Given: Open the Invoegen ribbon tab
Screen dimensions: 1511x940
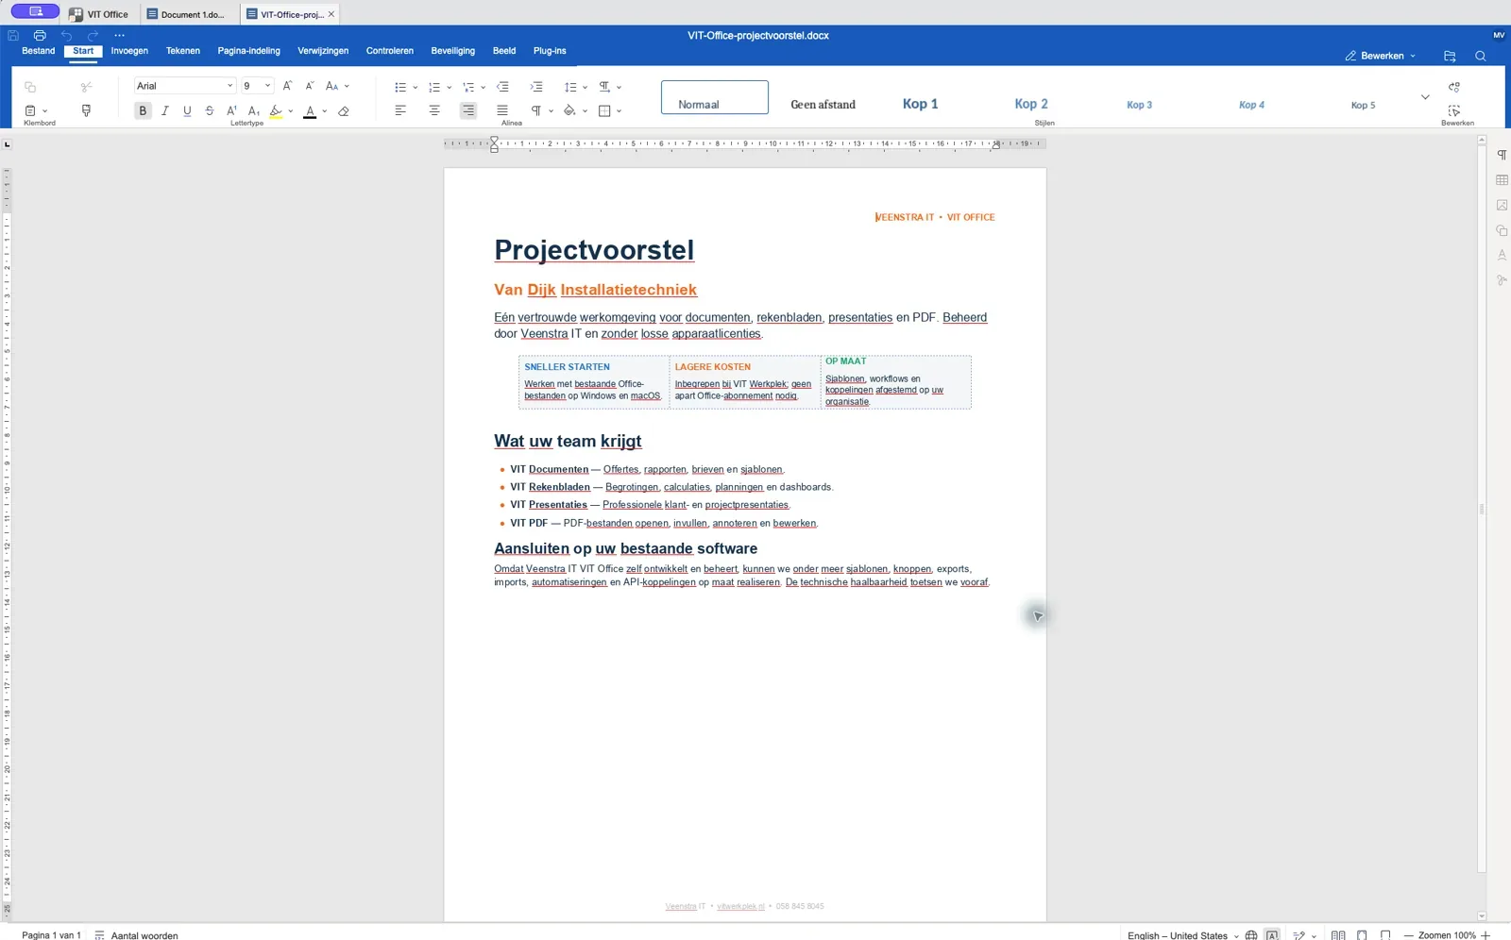Looking at the screenshot, I should click(129, 51).
